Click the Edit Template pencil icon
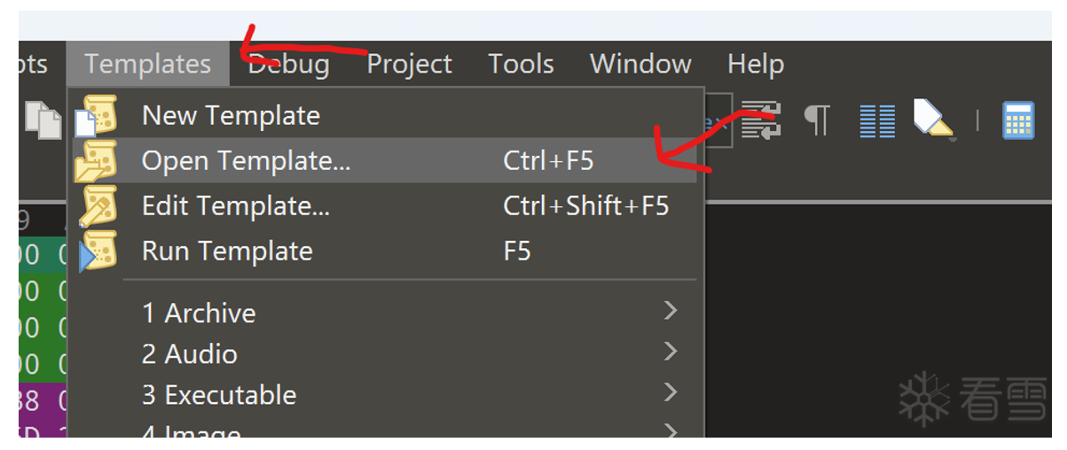The height and width of the screenshot is (450, 1067). click(98, 206)
